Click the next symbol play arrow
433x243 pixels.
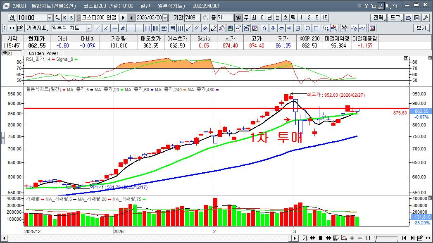[x=123, y=18]
